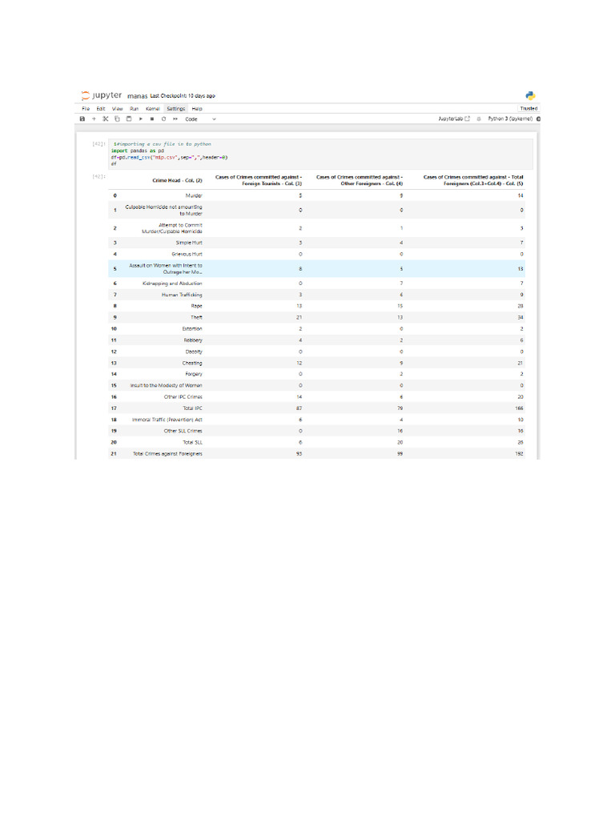615x820 pixels.
Task: Save the notebook with the disk icon
Action: coord(82,119)
